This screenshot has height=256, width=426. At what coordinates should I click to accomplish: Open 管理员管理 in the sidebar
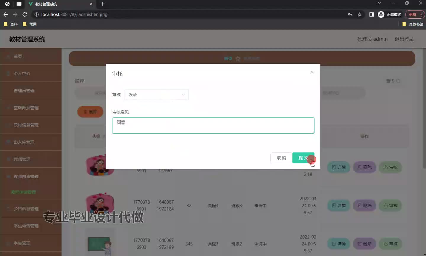31,91
